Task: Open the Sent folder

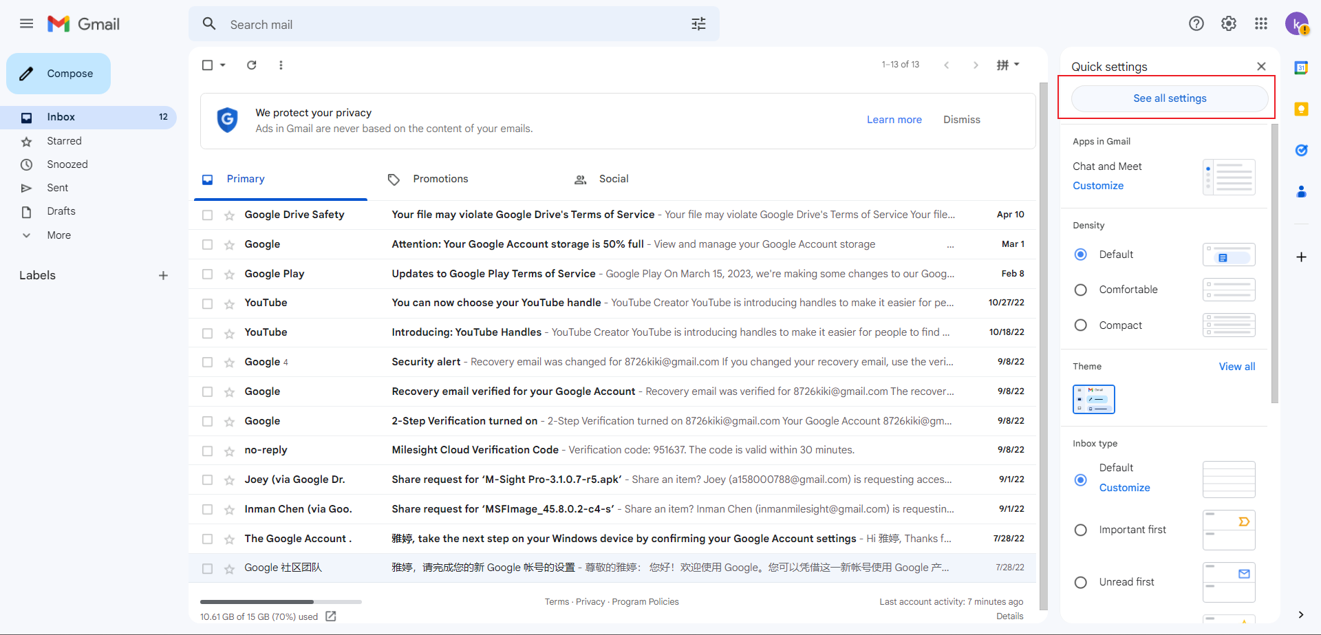Action: click(88, 188)
